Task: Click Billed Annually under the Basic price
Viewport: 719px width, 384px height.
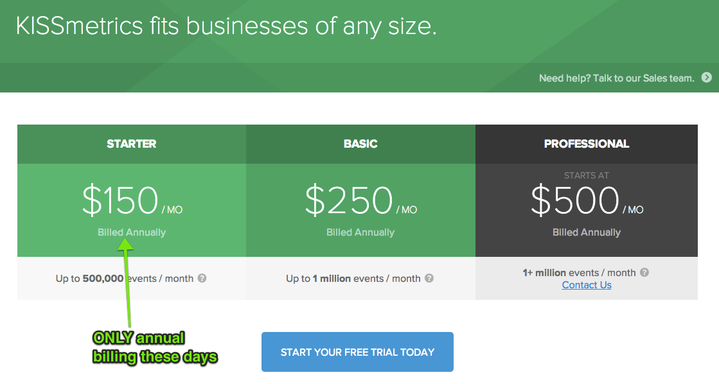Action: pos(360,232)
